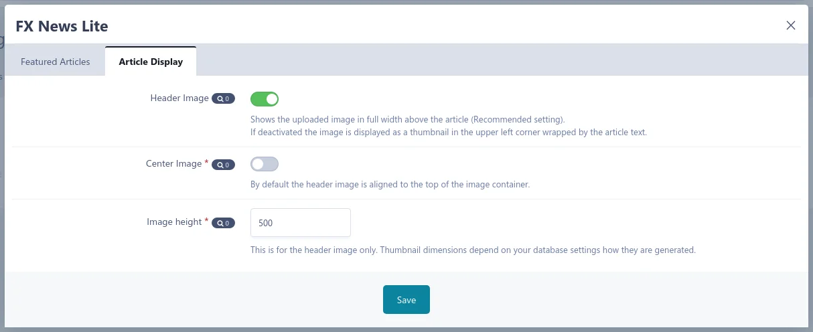The width and height of the screenshot is (813, 332).
Task: Click search badge beside Image height
Action: [x=224, y=223]
